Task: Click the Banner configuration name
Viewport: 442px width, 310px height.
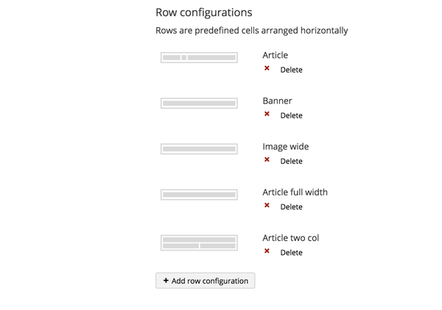Action: (x=277, y=101)
